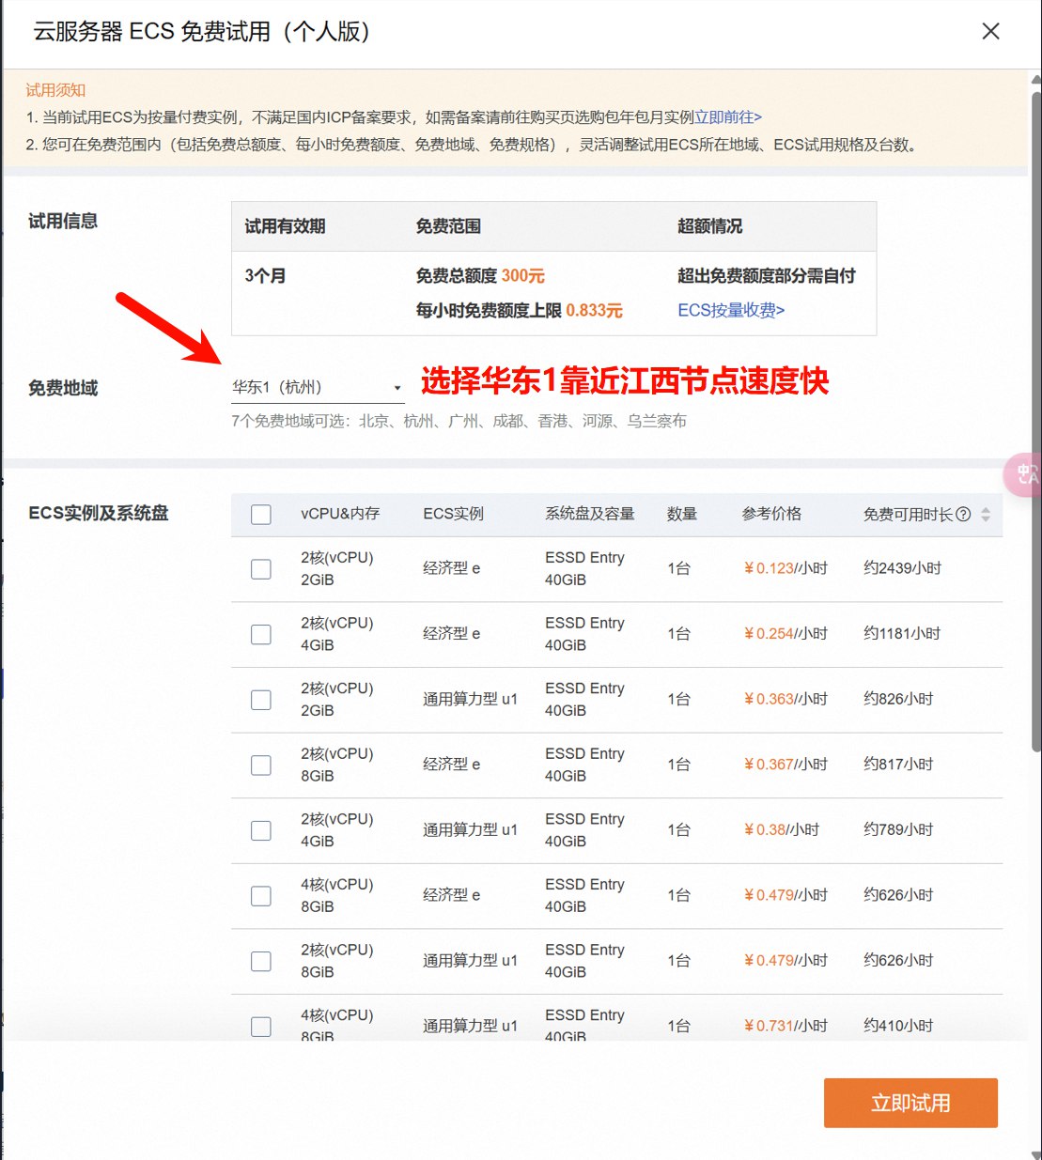Tick the select-all checkbox in table header

[x=261, y=515]
